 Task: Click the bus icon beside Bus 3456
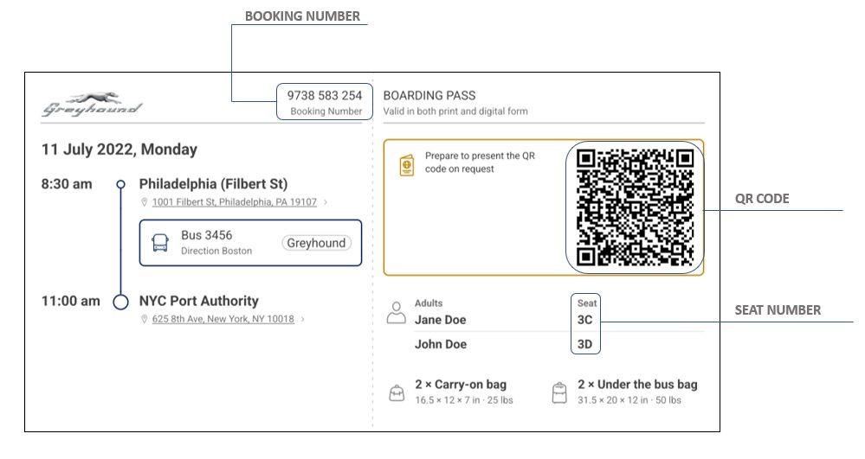(x=160, y=243)
